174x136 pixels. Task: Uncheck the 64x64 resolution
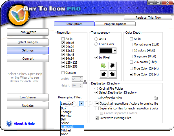point(63,59)
